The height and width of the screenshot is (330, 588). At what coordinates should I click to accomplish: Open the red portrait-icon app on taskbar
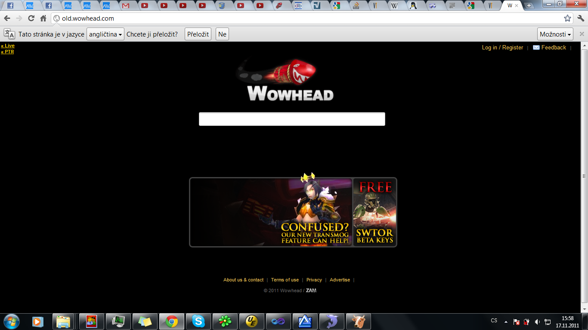pos(92,321)
